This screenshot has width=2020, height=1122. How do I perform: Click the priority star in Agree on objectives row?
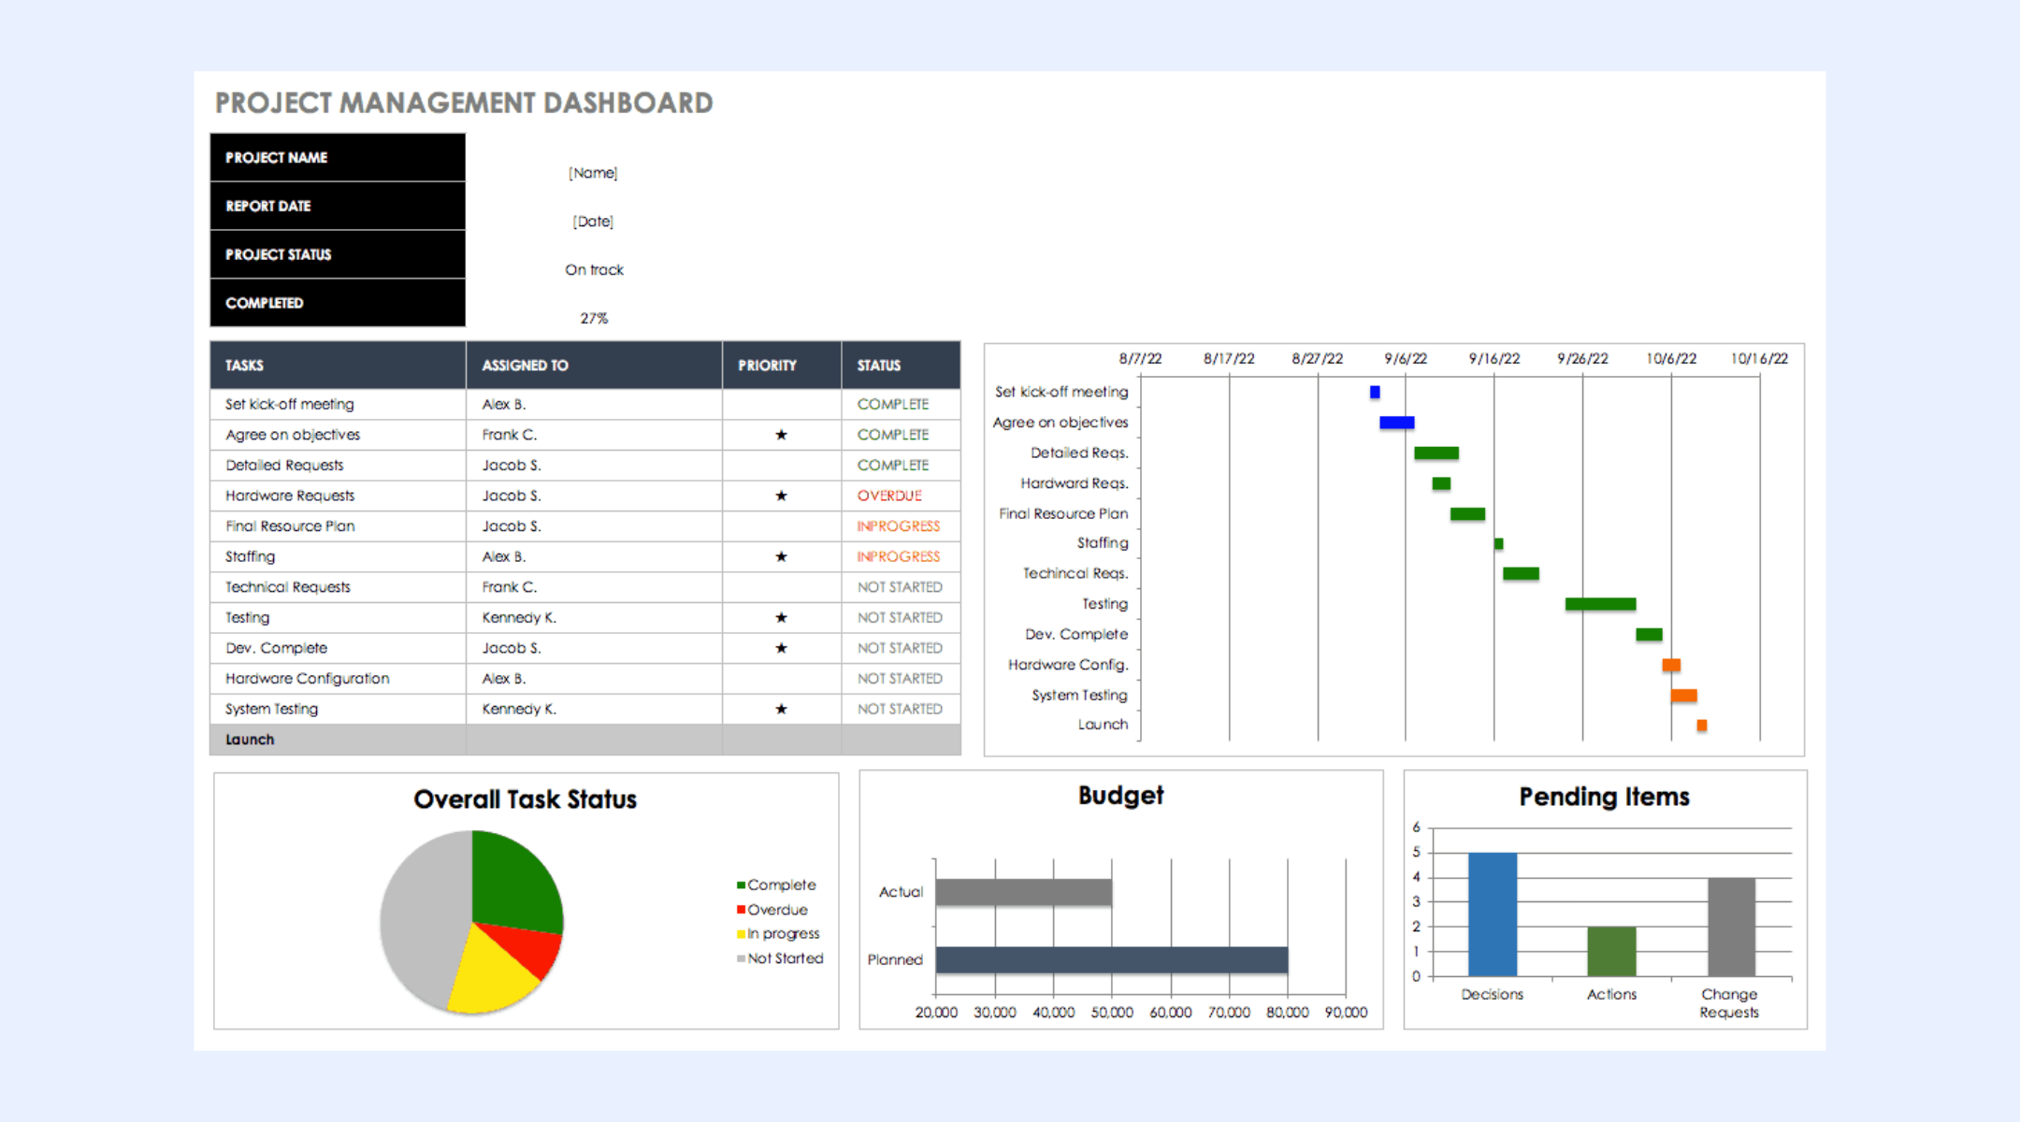(x=781, y=435)
